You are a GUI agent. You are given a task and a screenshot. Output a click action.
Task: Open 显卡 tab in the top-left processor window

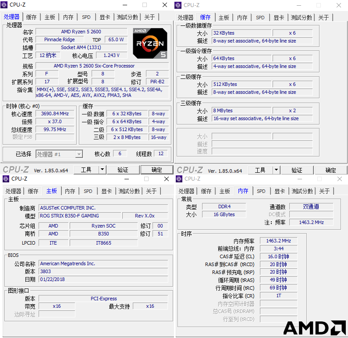point(105,17)
